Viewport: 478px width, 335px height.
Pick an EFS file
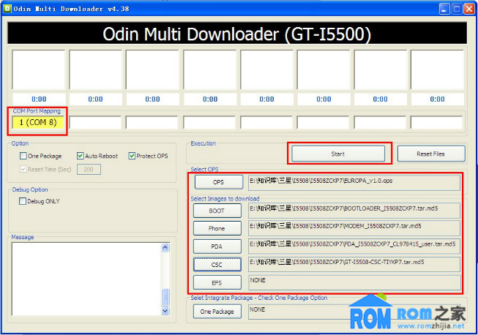click(217, 282)
